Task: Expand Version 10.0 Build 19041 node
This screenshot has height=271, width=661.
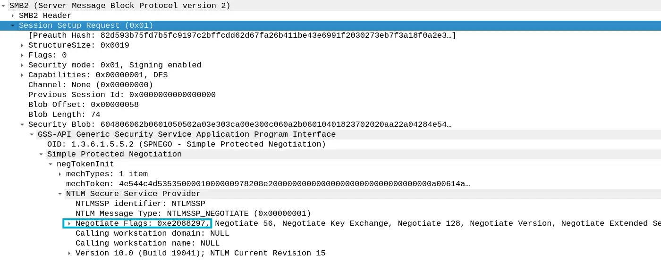Action: [69, 253]
